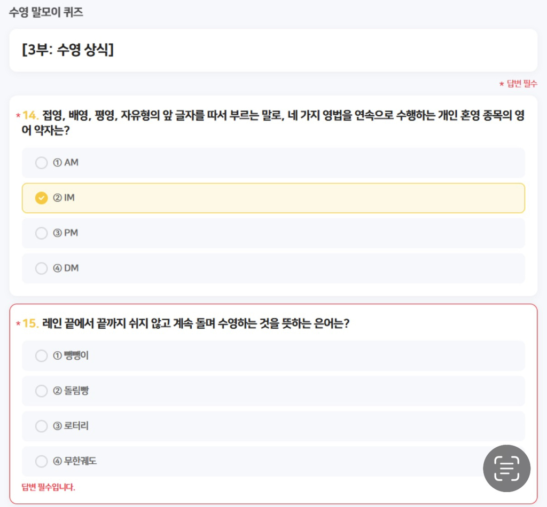
Task: Click the AM answer option row
Action: pos(273,163)
